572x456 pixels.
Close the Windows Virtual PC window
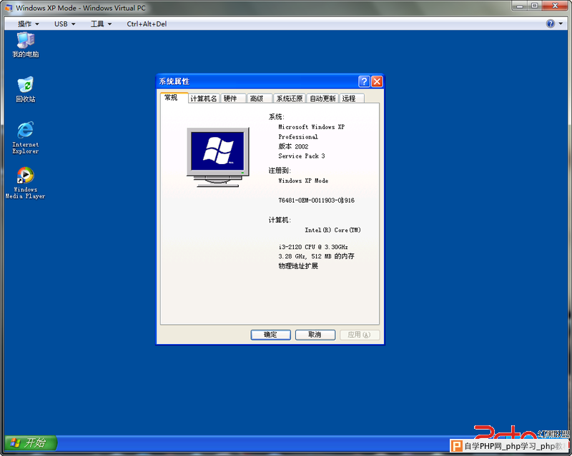[555, 6]
